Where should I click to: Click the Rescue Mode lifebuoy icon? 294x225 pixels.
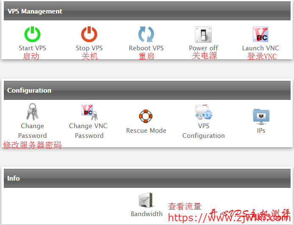click(x=146, y=116)
